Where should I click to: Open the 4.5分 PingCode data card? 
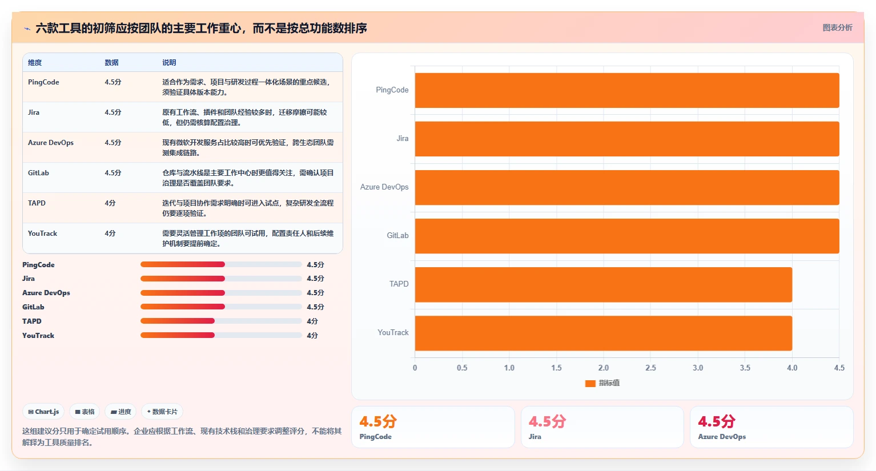(433, 427)
